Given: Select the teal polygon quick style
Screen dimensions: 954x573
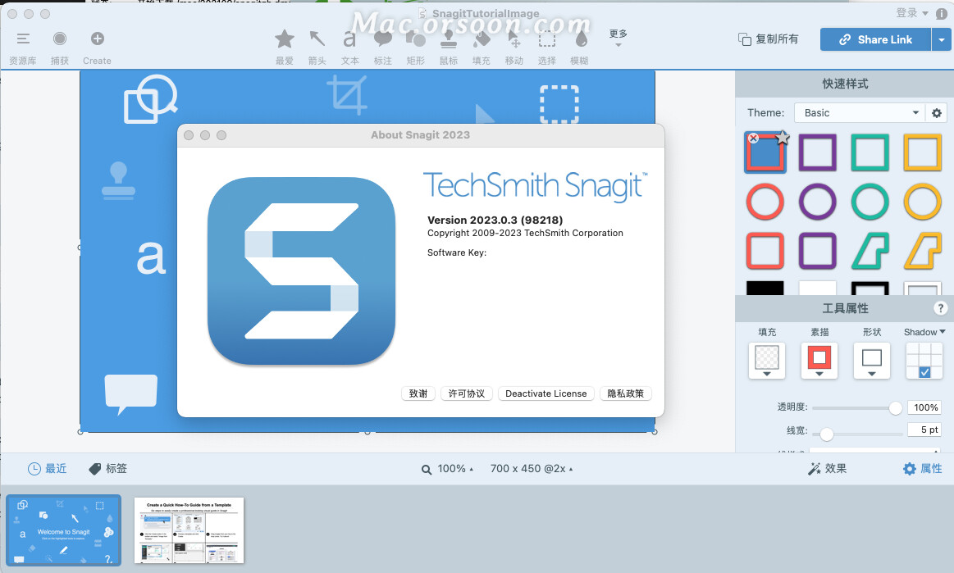Looking at the screenshot, I should [x=870, y=251].
